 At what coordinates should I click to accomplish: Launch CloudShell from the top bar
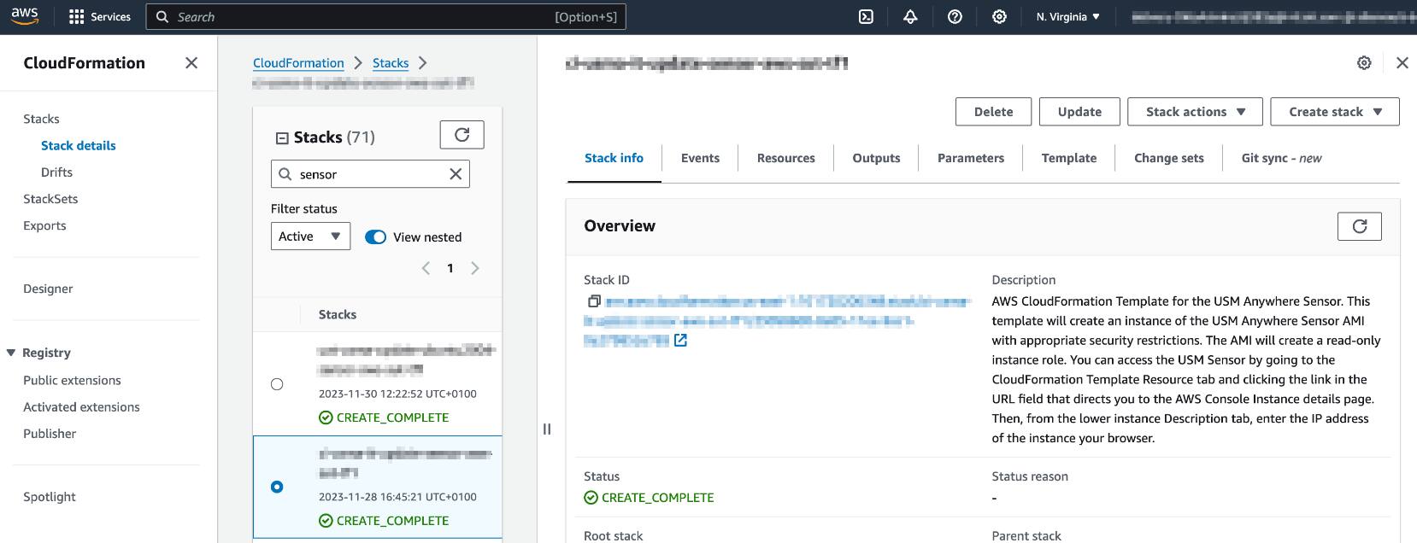pyautogui.click(x=866, y=17)
